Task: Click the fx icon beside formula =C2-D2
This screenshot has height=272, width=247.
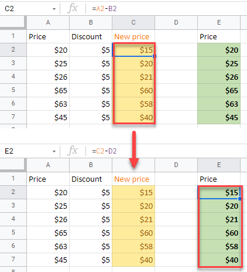Action: (73, 151)
